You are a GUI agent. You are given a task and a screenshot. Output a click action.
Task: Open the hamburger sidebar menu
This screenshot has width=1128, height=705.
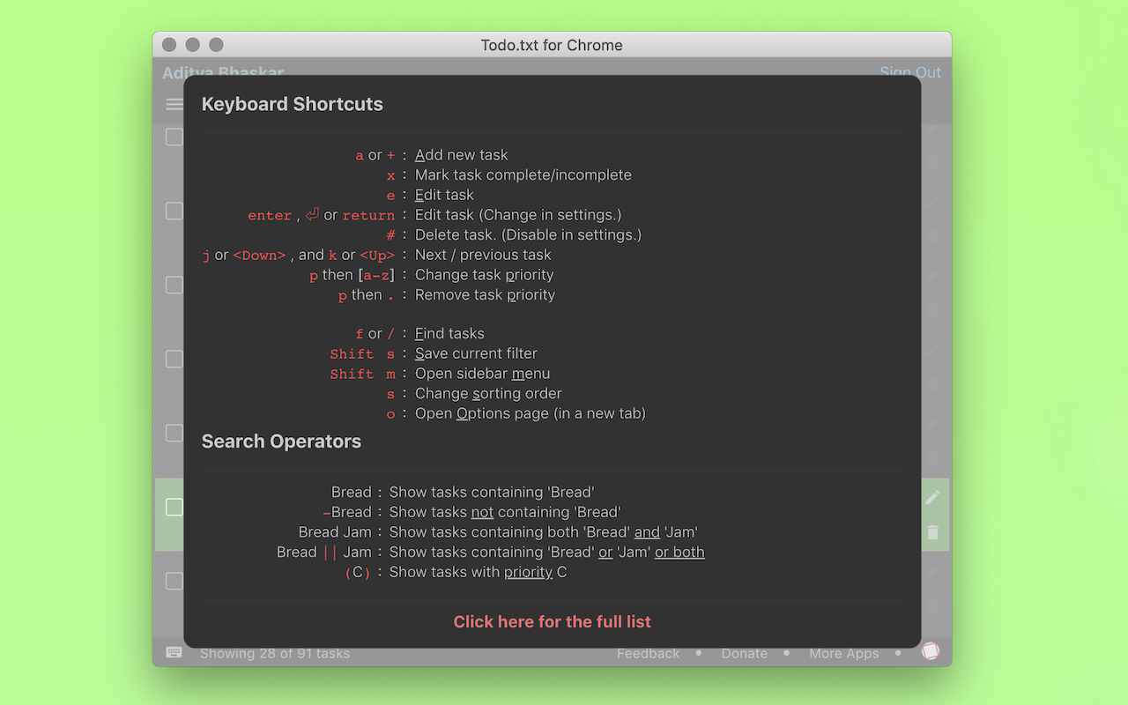tap(174, 103)
